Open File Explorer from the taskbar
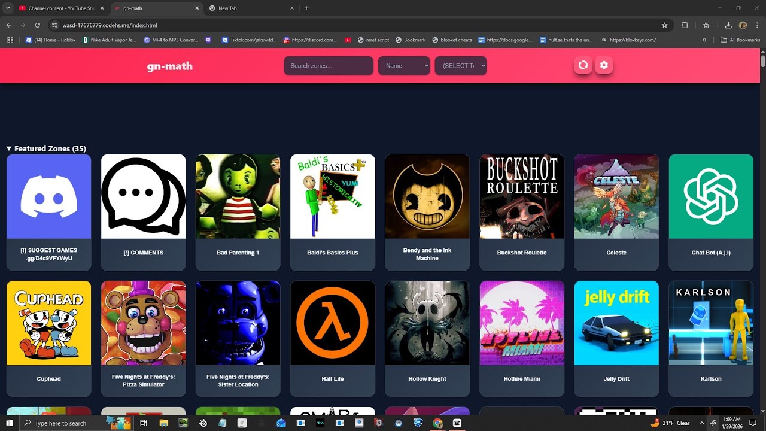Viewport: 766px width, 431px height. pyautogui.click(x=163, y=423)
